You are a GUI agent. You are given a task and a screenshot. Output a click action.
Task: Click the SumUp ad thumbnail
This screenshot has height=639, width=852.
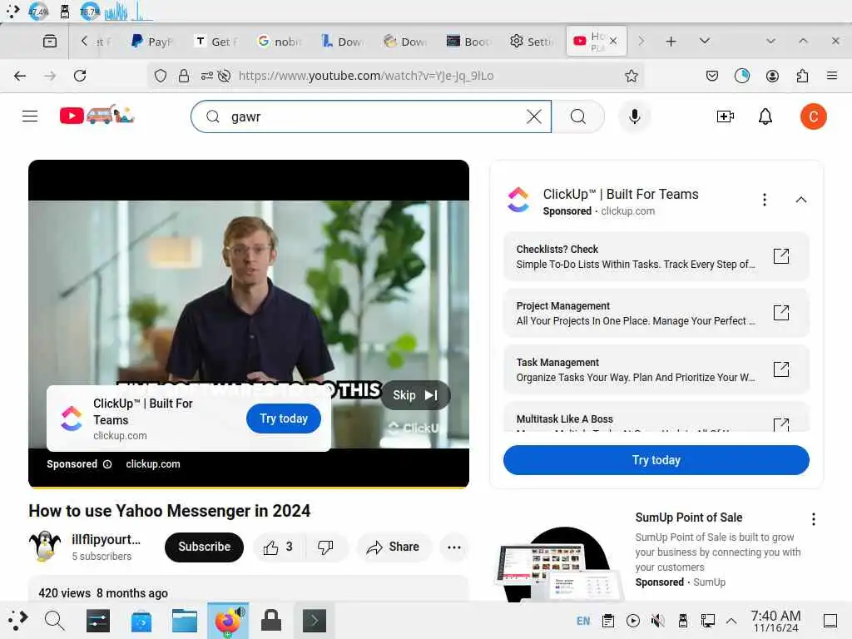pyautogui.click(x=558, y=563)
